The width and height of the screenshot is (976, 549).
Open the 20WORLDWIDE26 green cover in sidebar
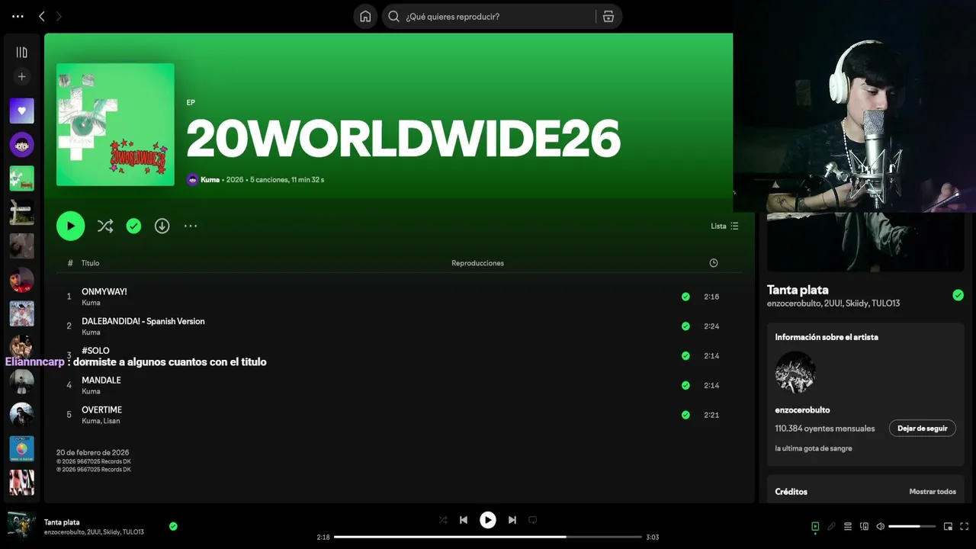[x=21, y=178]
